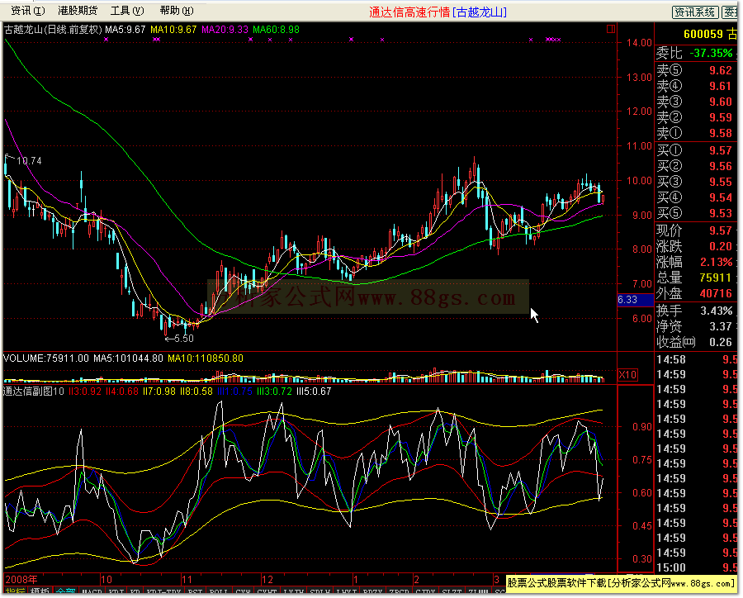Click the blue III1:0.75 indicator label

(234, 392)
